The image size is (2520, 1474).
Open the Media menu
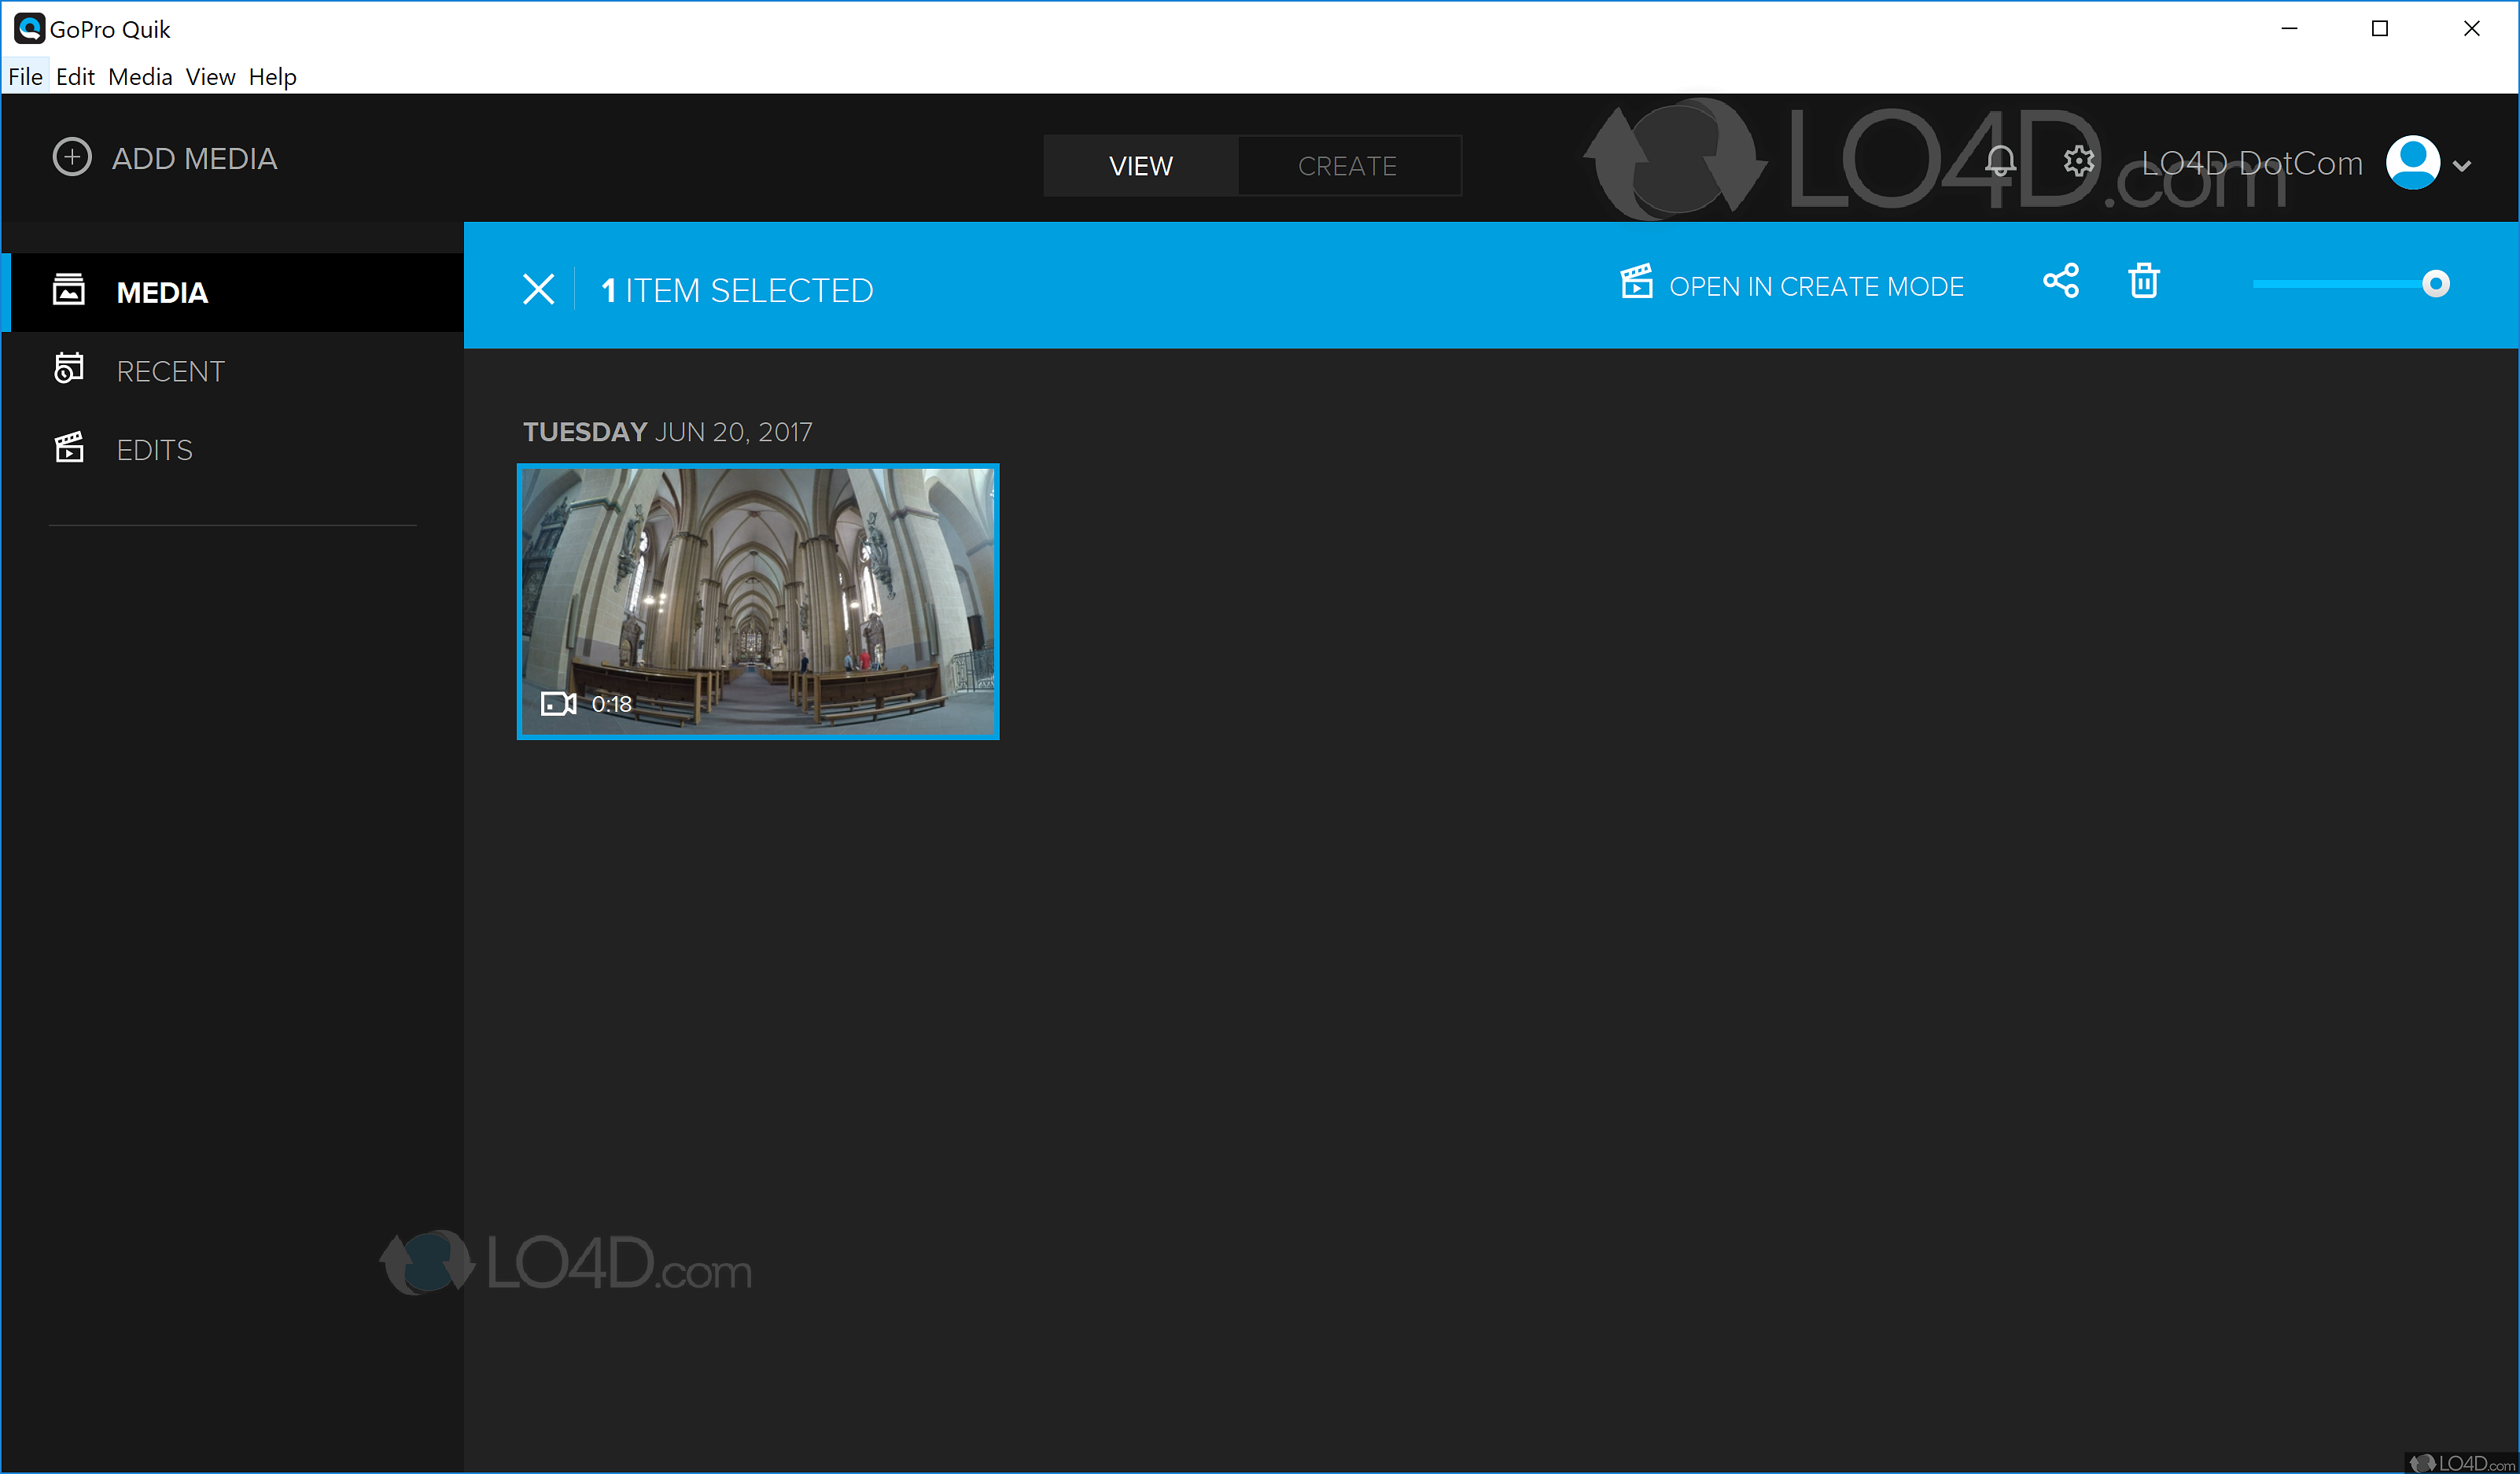pyautogui.click(x=140, y=77)
